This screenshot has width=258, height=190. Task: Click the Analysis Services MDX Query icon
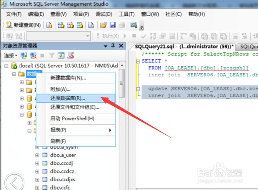(x=61, y=25)
